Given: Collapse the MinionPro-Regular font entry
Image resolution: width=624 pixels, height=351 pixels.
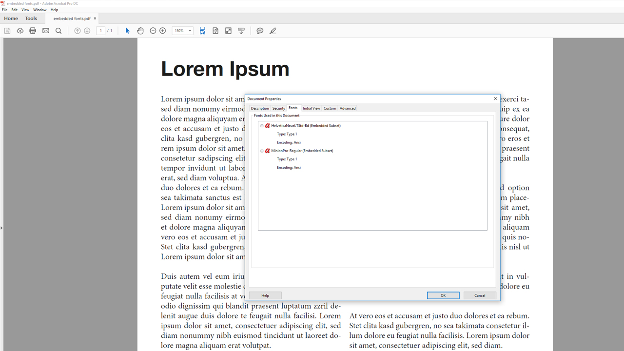Looking at the screenshot, I should [262, 151].
